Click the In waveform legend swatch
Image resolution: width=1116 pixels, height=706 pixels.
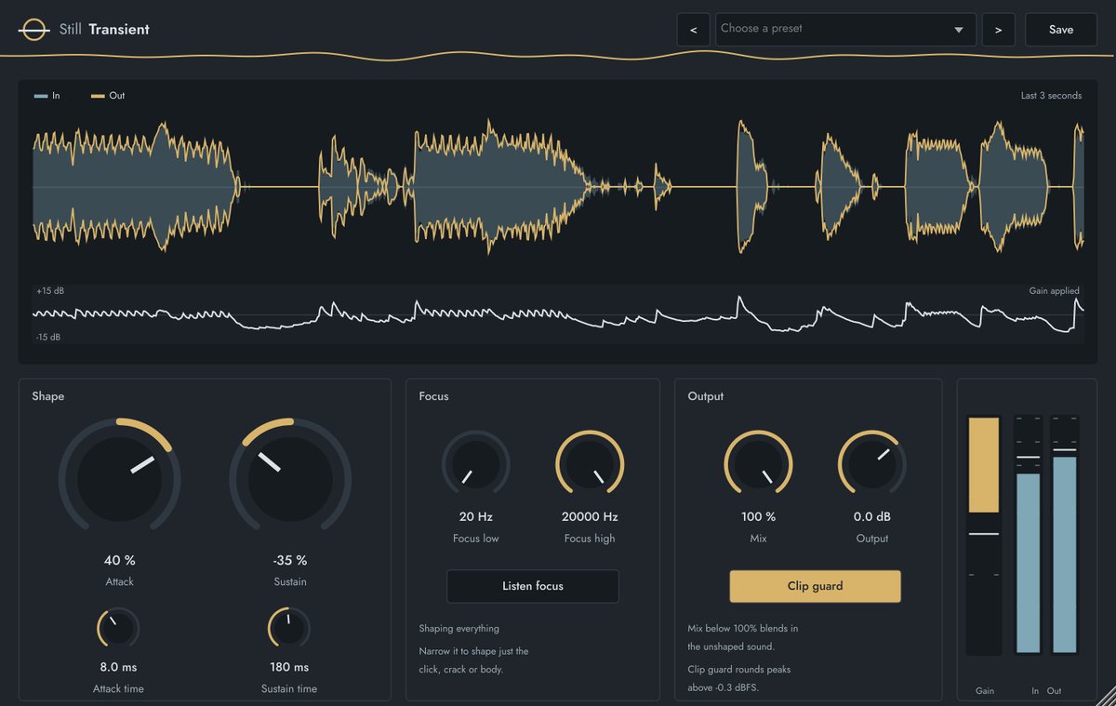pyautogui.click(x=41, y=96)
